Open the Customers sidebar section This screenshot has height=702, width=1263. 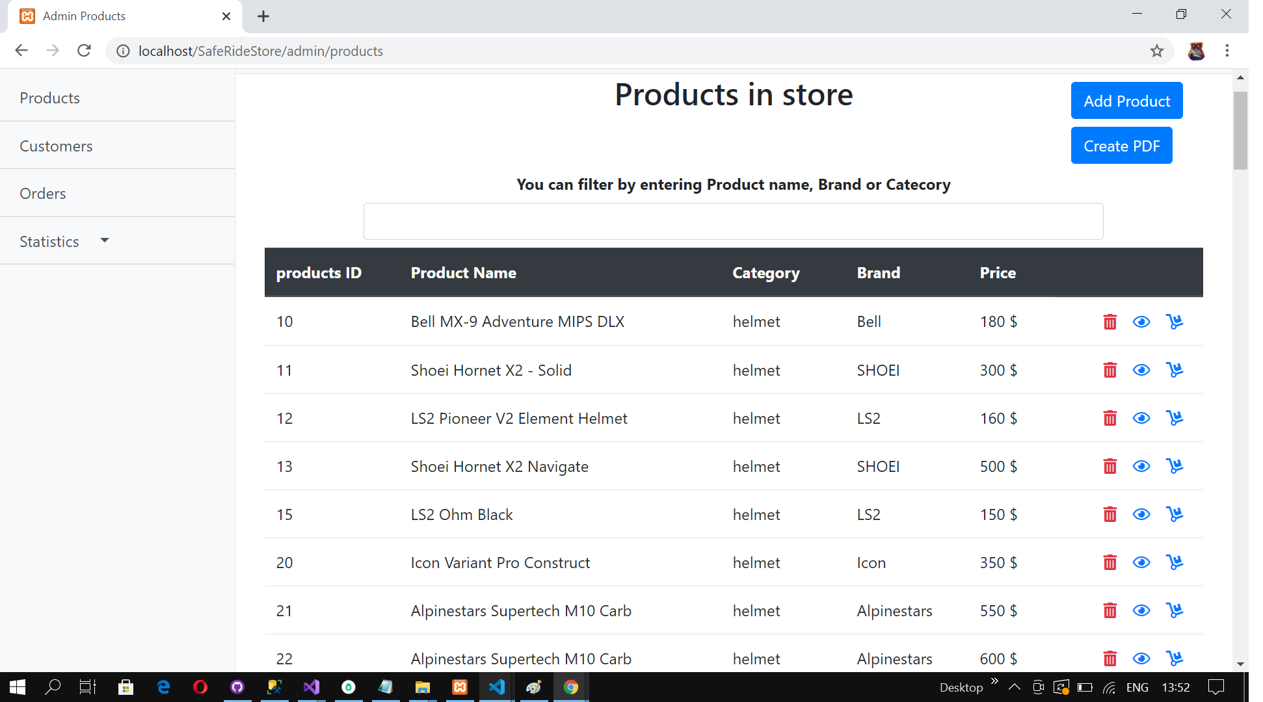(x=56, y=146)
